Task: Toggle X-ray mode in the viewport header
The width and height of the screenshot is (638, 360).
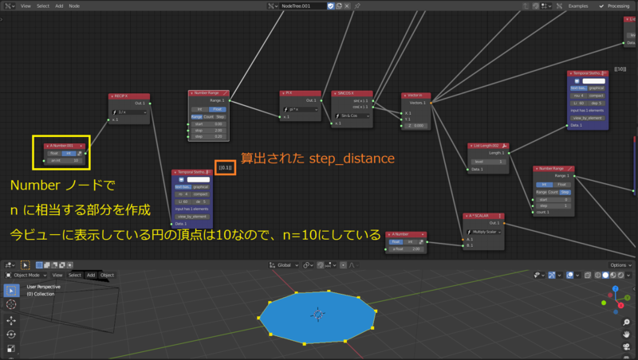Action: pos(588,275)
